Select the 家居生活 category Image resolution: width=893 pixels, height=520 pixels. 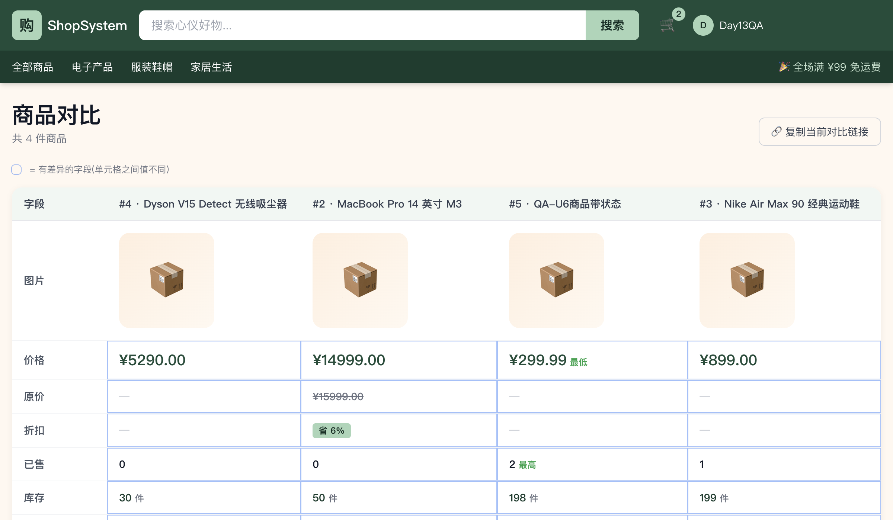(211, 67)
